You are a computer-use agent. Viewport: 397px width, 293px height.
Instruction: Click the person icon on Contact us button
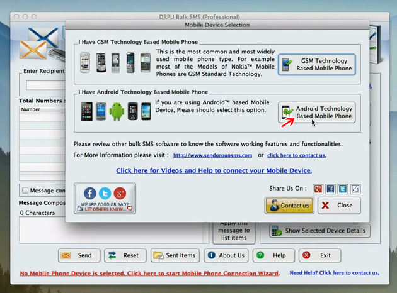[x=274, y=206]
